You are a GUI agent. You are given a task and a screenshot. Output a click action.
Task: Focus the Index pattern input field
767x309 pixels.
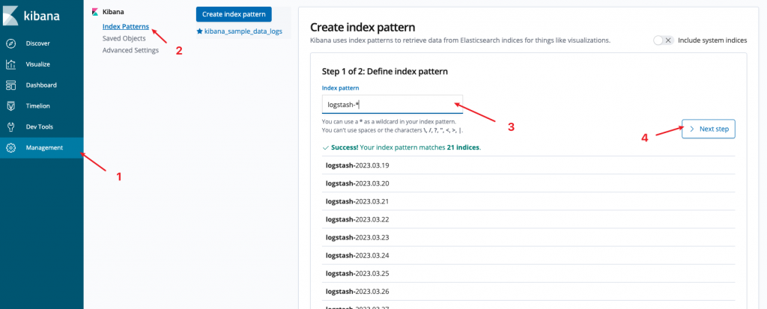click(392, 104)
